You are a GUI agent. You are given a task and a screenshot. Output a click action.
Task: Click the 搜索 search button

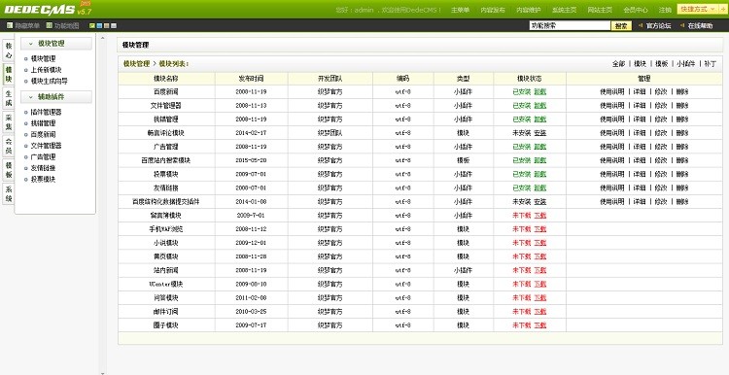coord(621,26)
